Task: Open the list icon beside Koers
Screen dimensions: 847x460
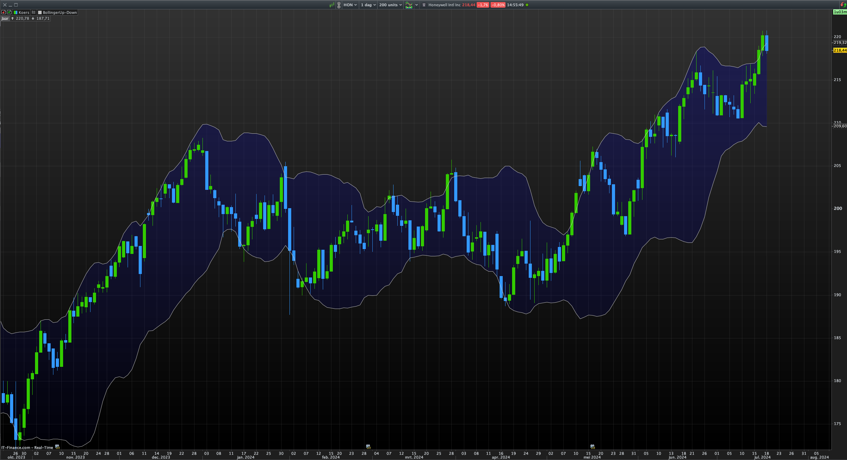Action: [x=34, y=12]
